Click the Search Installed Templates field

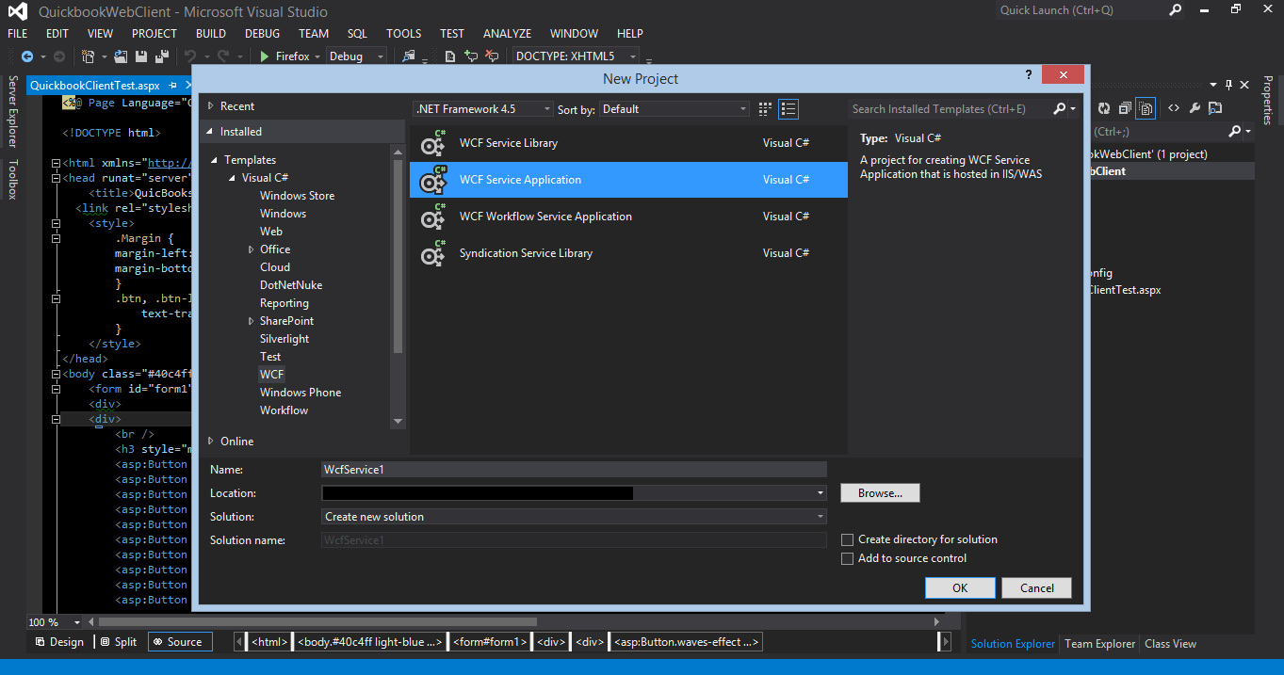950,109
